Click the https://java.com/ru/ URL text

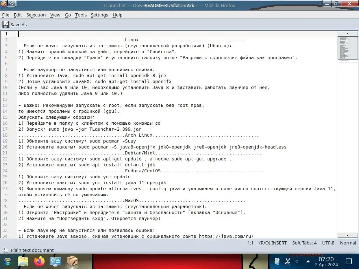coord(226,236)
